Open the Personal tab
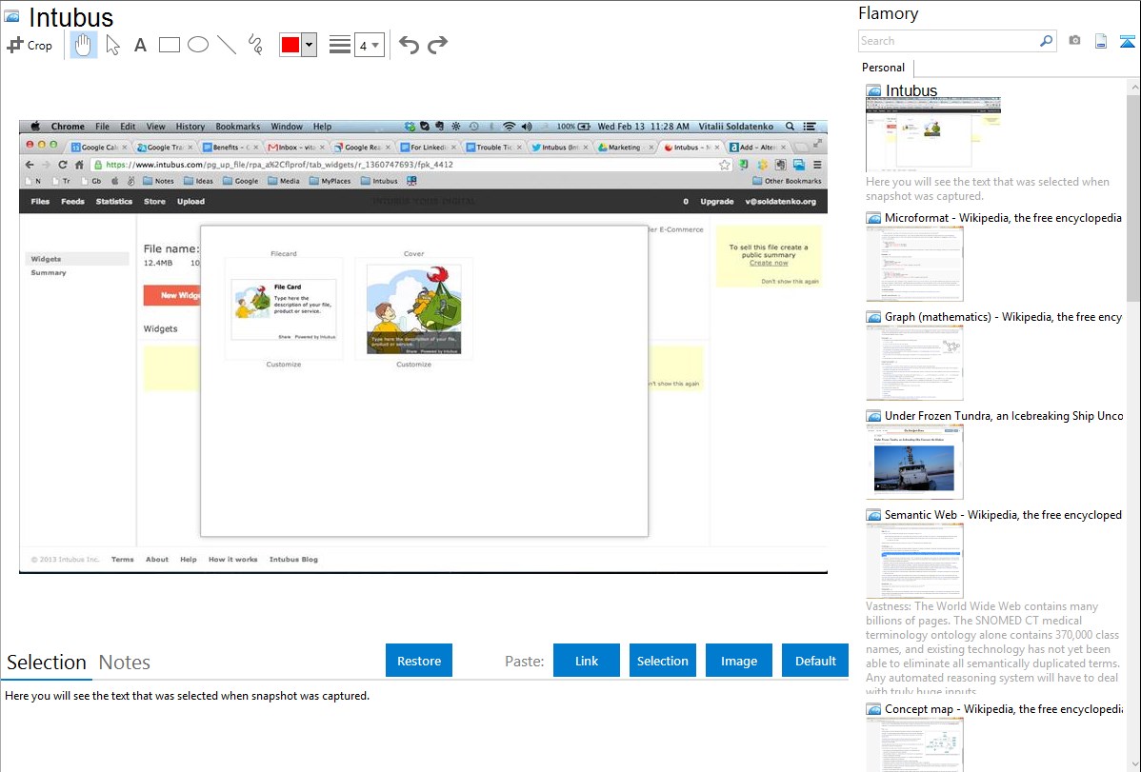This screenshot has width=1141, height=772. [x=883, y=68]
